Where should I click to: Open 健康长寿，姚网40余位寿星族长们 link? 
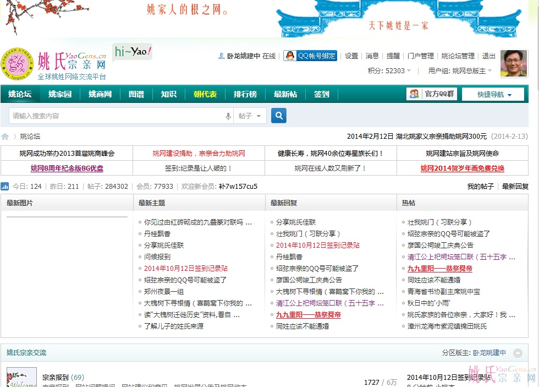point(331,154)
